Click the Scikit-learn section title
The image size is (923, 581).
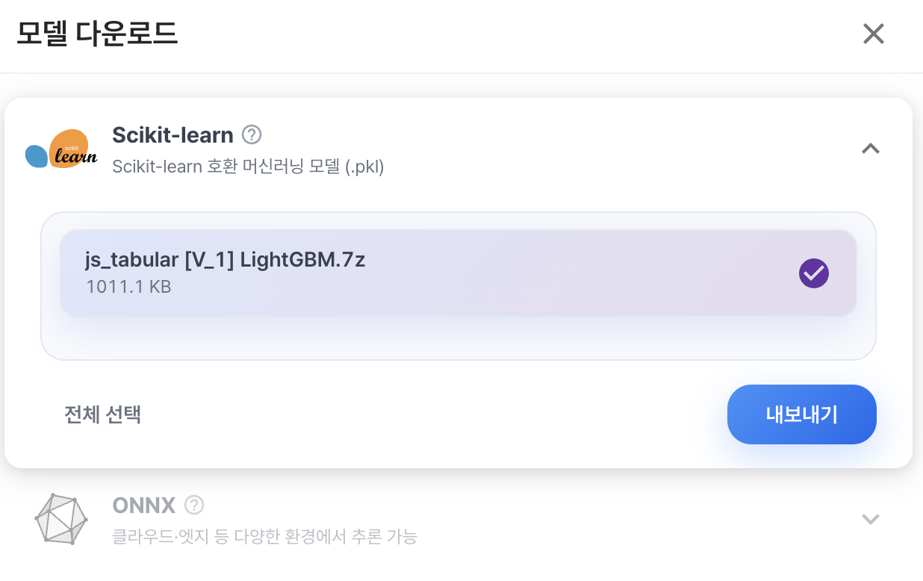tap(173, 135)
